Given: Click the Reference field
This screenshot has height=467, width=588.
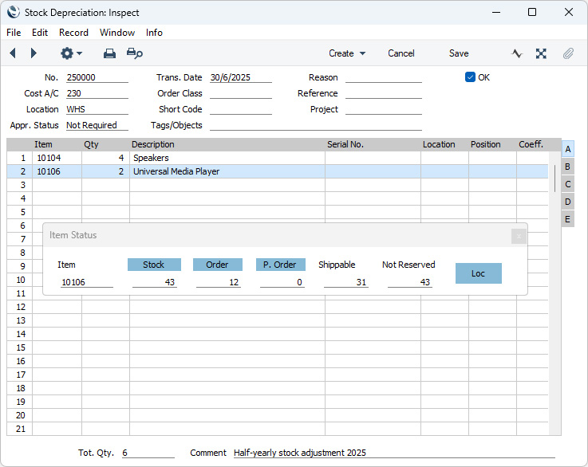Looking at the screenshot, I should click(384, 93).
